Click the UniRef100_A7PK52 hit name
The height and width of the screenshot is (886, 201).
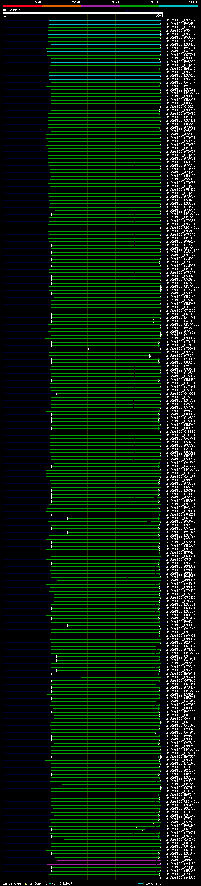pyautogui.click(x=180, y=41)
